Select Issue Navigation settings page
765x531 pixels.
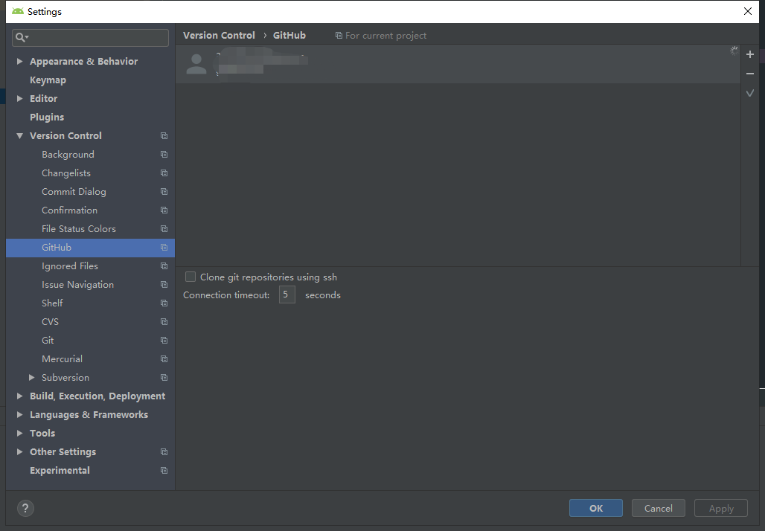[x=77, y=284]
